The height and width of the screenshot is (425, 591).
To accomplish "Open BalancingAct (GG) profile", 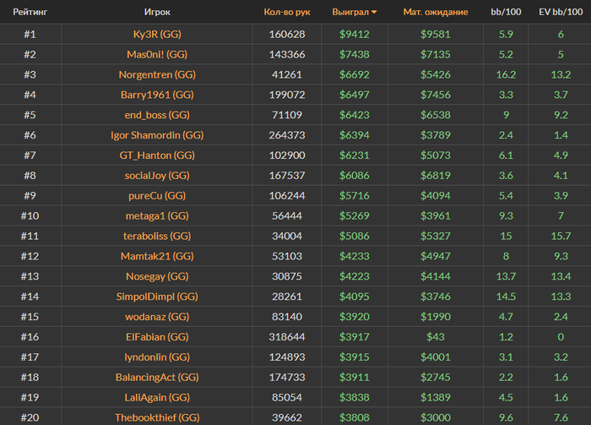I will (157, 377).
